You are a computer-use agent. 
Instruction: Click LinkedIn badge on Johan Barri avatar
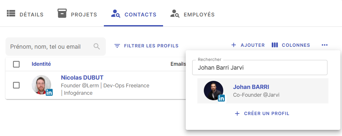(221, 98)
